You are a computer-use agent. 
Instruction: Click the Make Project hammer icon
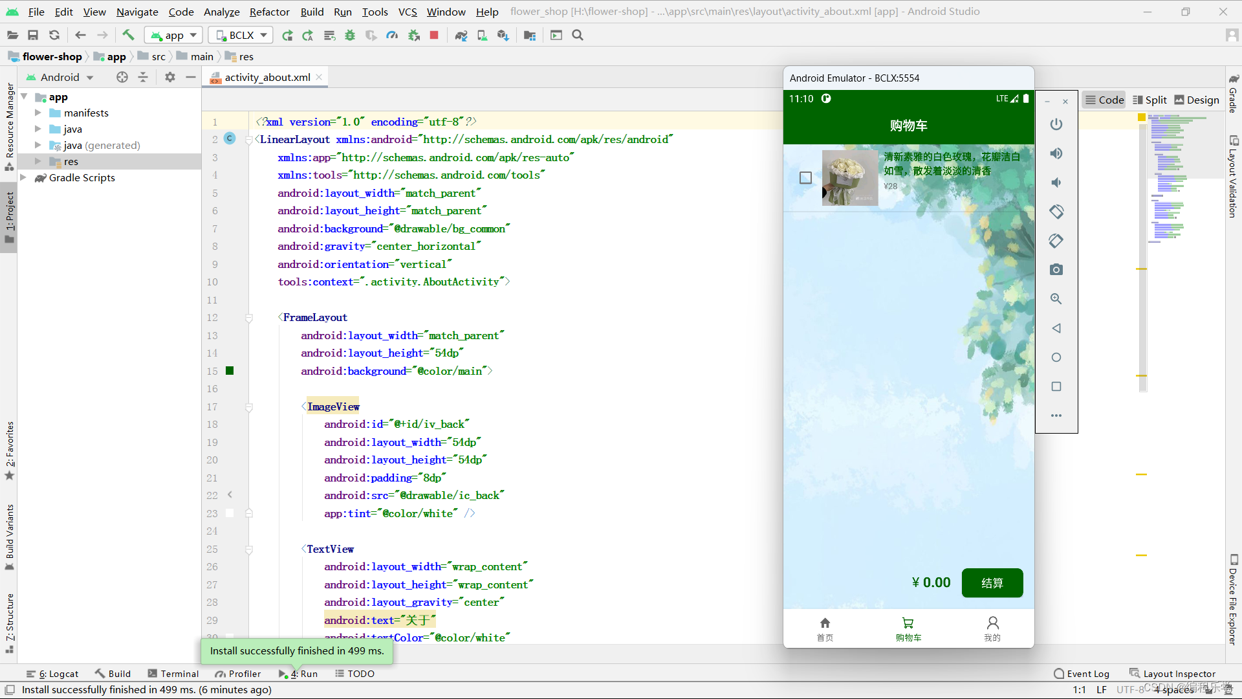128,35
